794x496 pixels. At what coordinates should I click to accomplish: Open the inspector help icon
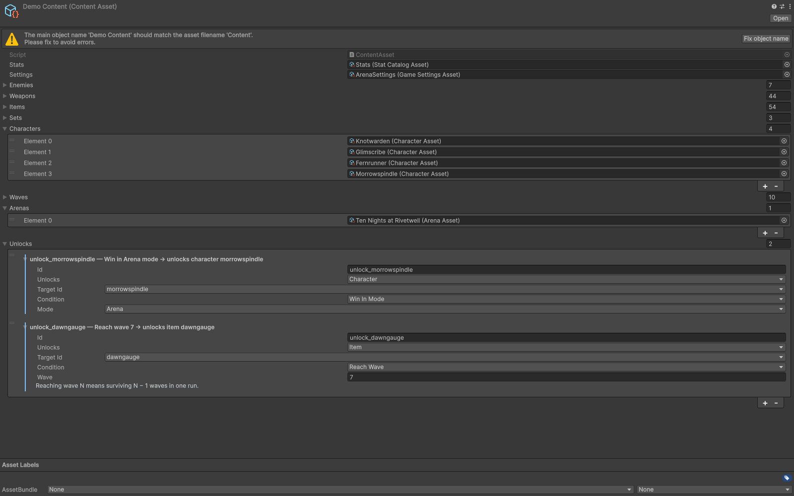pyautogui.click(x=774, y=6)
